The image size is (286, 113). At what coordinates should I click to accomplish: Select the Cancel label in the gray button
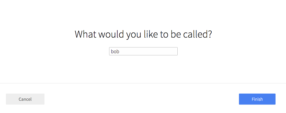pos(25,99)
